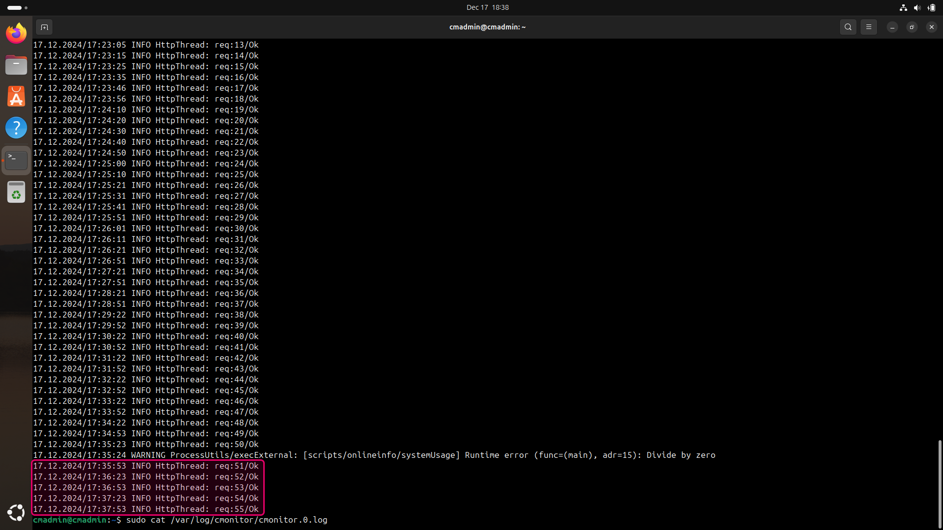Close the terminal window

pyautogui.click(x=932, y=27)
